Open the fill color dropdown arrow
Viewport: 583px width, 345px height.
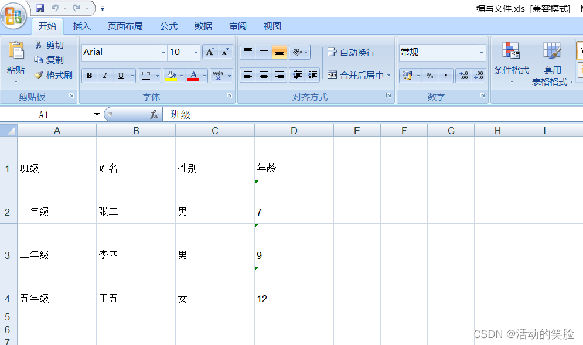click(182, 76)
